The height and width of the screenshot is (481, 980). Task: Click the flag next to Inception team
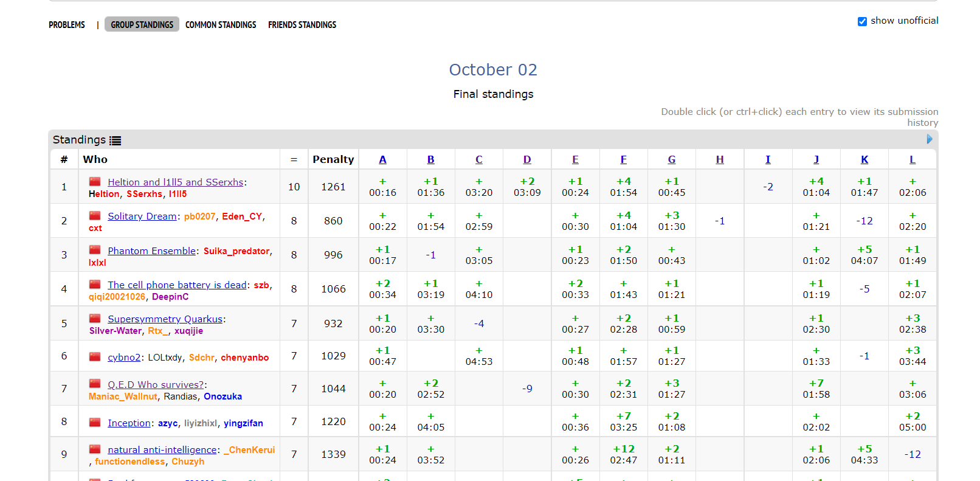click(x=95, y=423)
